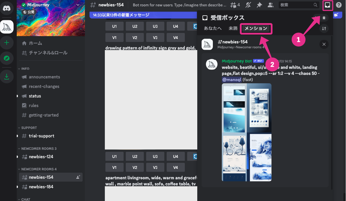Open the blue website design image grid
Image resolution: width=346 pixels, height=201 pixels.
[247, 132]
